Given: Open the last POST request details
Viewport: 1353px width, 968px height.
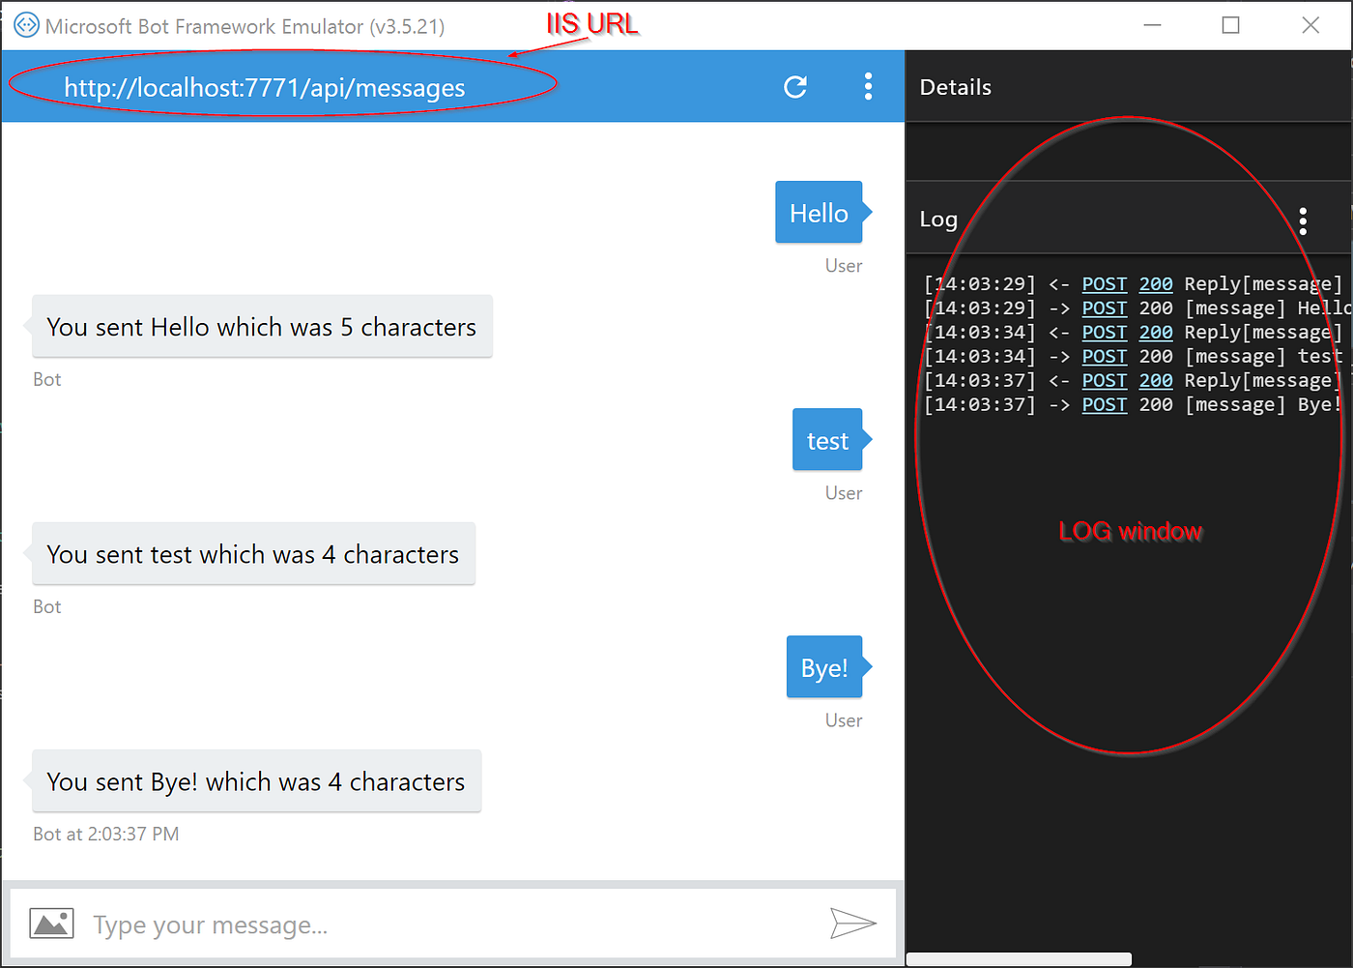Looking at the screenshot, I should (1105, 404).
